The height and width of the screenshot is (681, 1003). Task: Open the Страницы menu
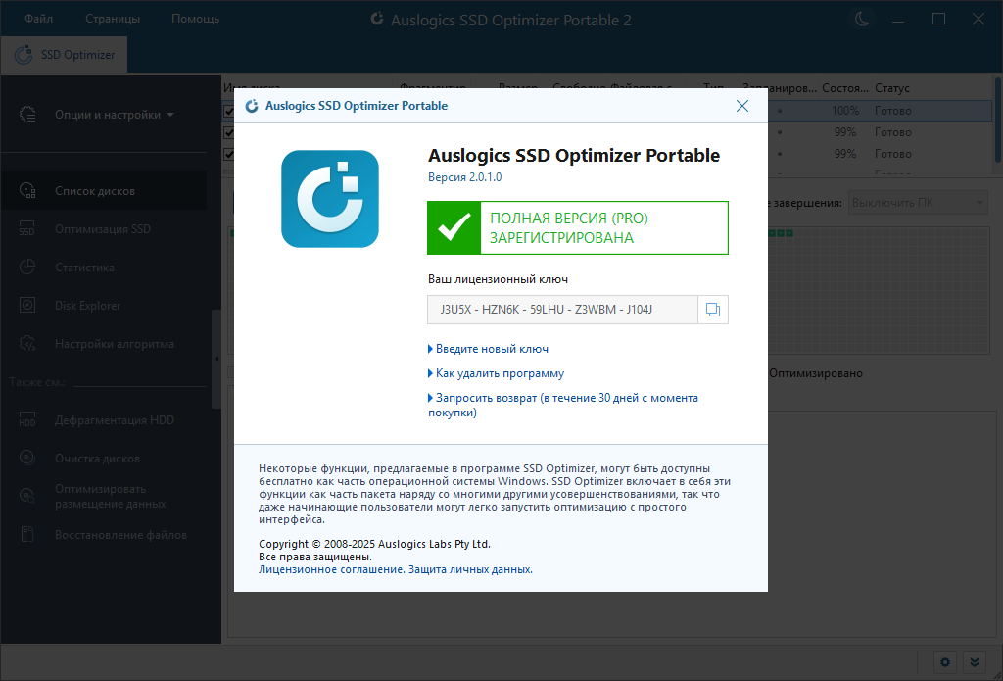click(113, 19)
